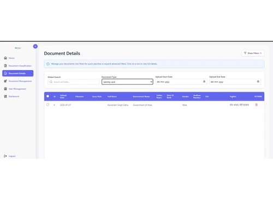Click the funnel icon on Show Filters
This screenshot has width=273, height=204.
(x=245, y=53)
